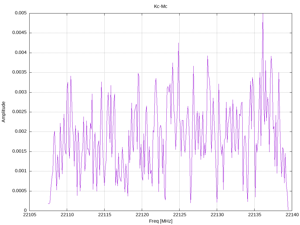Click the y-axis tick label 0.004

21,53
